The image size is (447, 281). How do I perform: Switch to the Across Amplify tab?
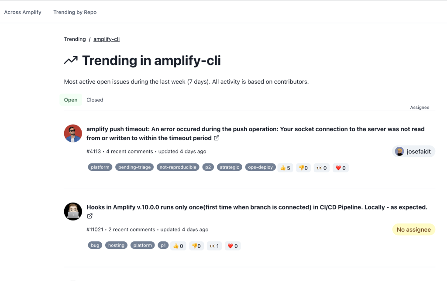click(x=22, y=12)
